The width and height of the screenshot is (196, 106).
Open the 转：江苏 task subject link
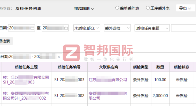pyautogui.click(x=26, y=80)
